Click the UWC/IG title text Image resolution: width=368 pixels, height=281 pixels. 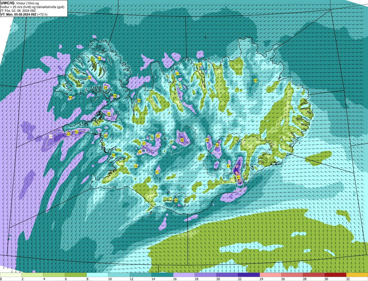coord(7,3)
